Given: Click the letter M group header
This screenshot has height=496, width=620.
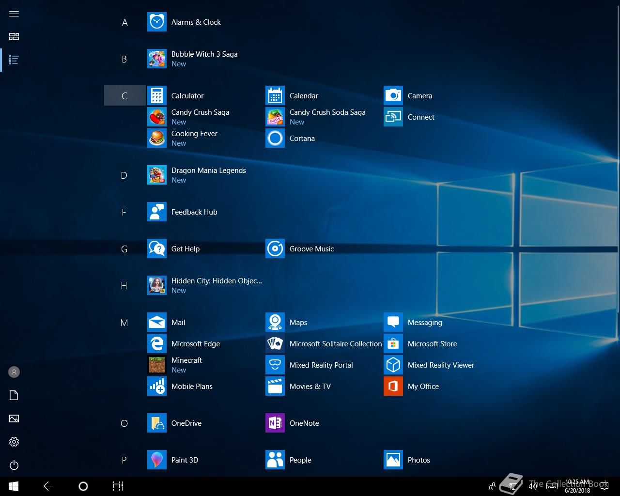Looking at the screenshot, I should point(124,323).
